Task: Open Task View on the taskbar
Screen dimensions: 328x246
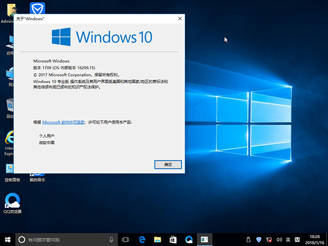Action: click(126, 239)
